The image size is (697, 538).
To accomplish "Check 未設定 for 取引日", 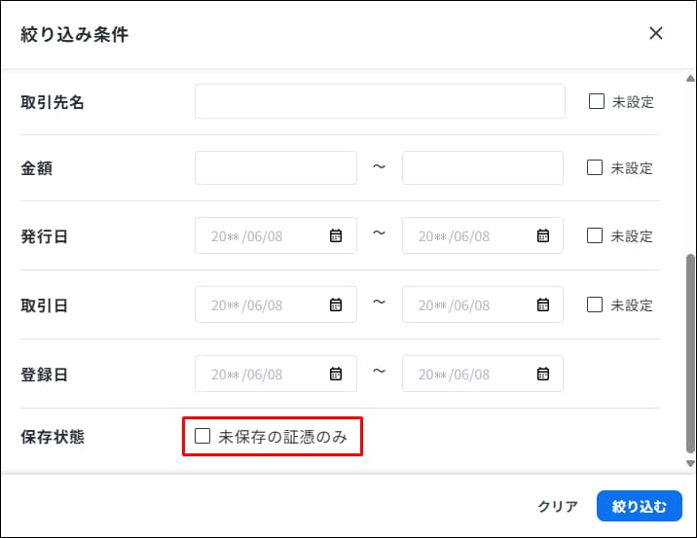I will (595, 305).
